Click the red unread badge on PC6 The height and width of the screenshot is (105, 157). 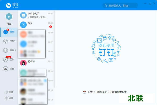pos(51,26)
